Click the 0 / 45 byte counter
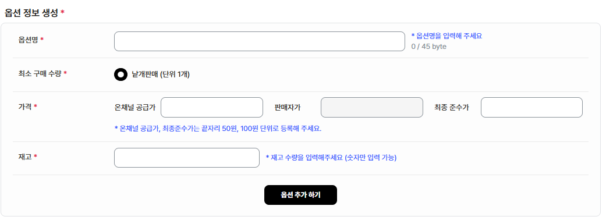 tap(428, 47)
